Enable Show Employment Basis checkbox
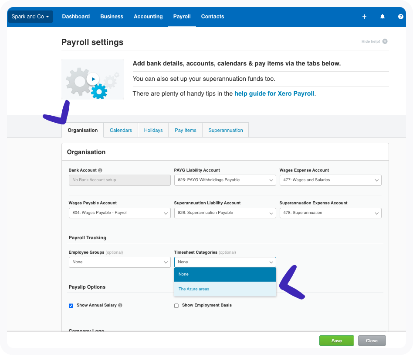Viewport: 413px width, 355px height. [x=176, y=306]
